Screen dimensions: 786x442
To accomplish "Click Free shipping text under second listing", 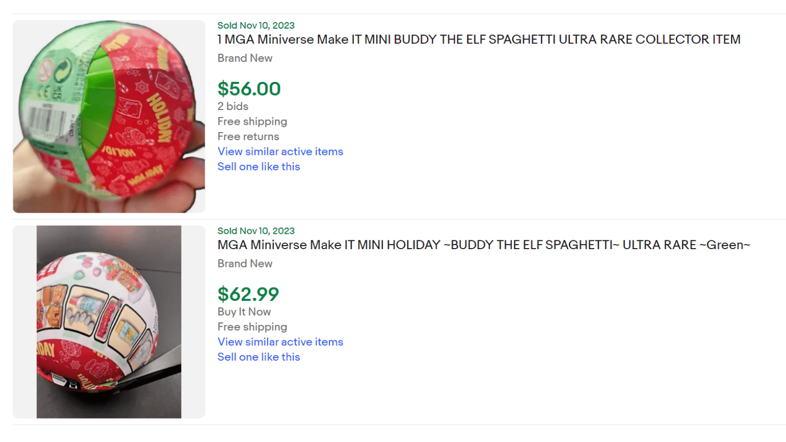I will coord(252,326).
